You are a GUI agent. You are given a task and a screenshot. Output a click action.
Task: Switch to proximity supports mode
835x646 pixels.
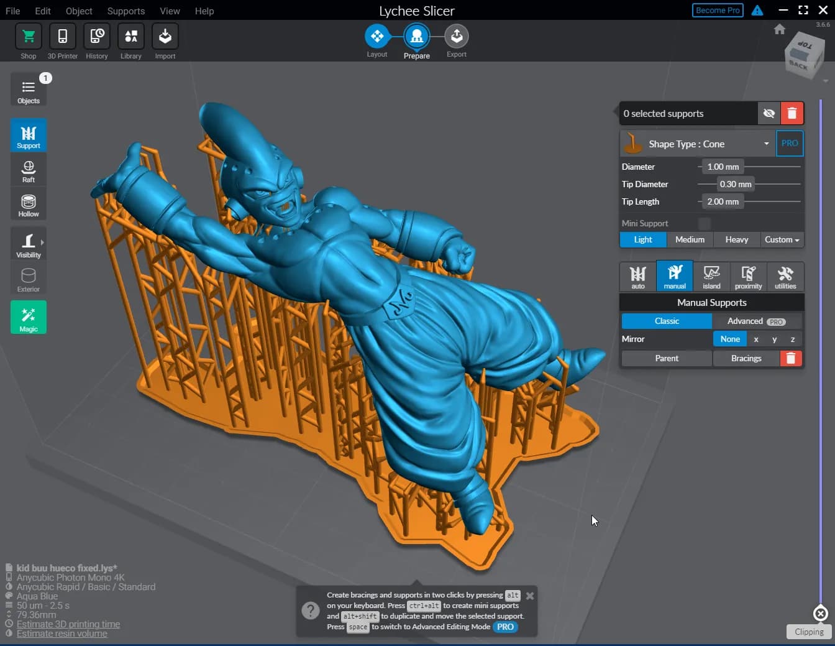point(749,277)
